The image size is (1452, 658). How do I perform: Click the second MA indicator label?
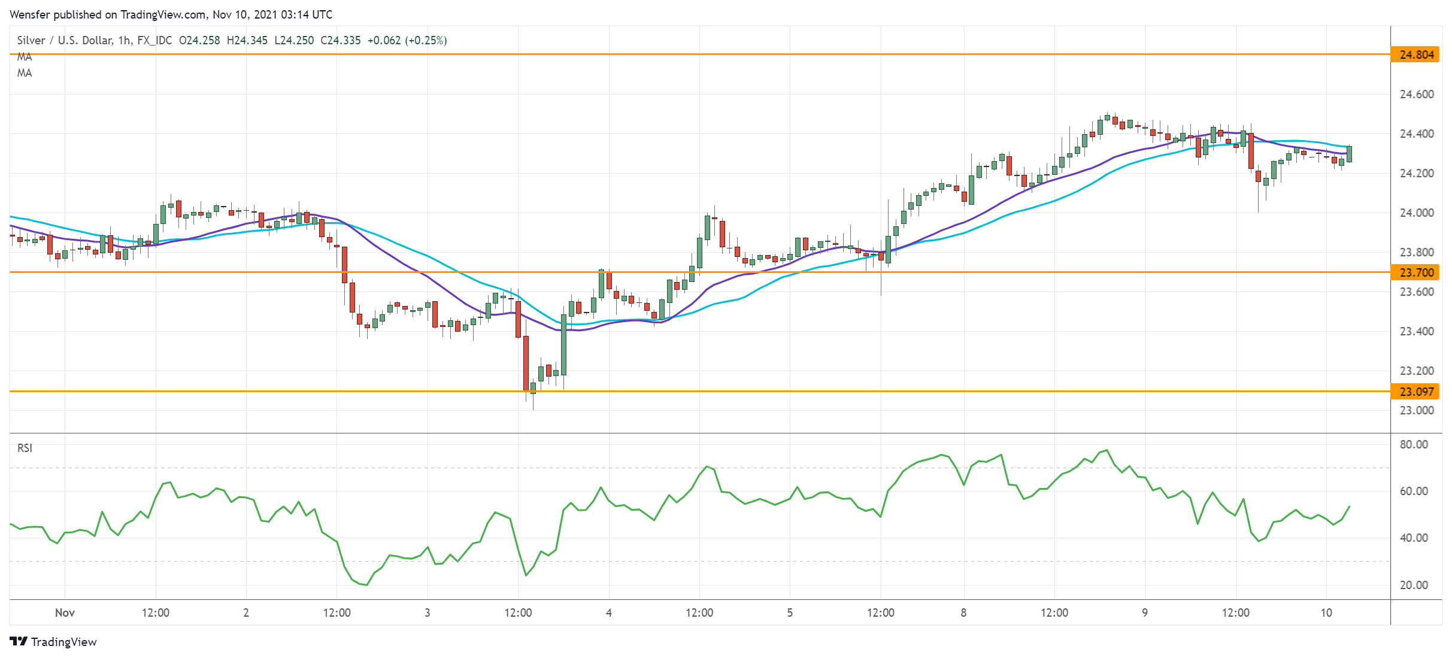[x=25, y=73]
